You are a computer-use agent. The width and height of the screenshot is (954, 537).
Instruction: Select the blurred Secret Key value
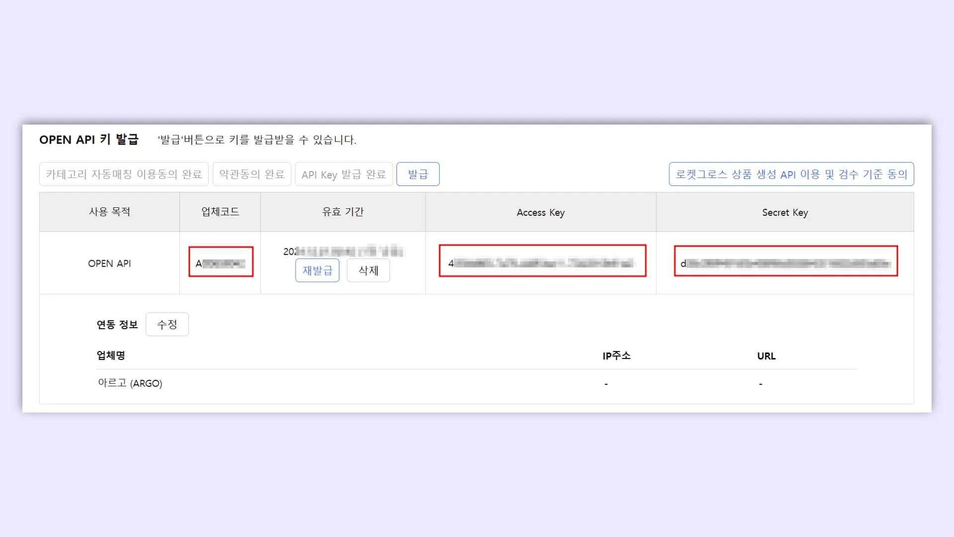pos(786,263)
